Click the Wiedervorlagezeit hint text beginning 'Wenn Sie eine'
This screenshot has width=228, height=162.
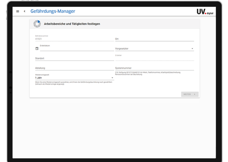tap(74, 83)
